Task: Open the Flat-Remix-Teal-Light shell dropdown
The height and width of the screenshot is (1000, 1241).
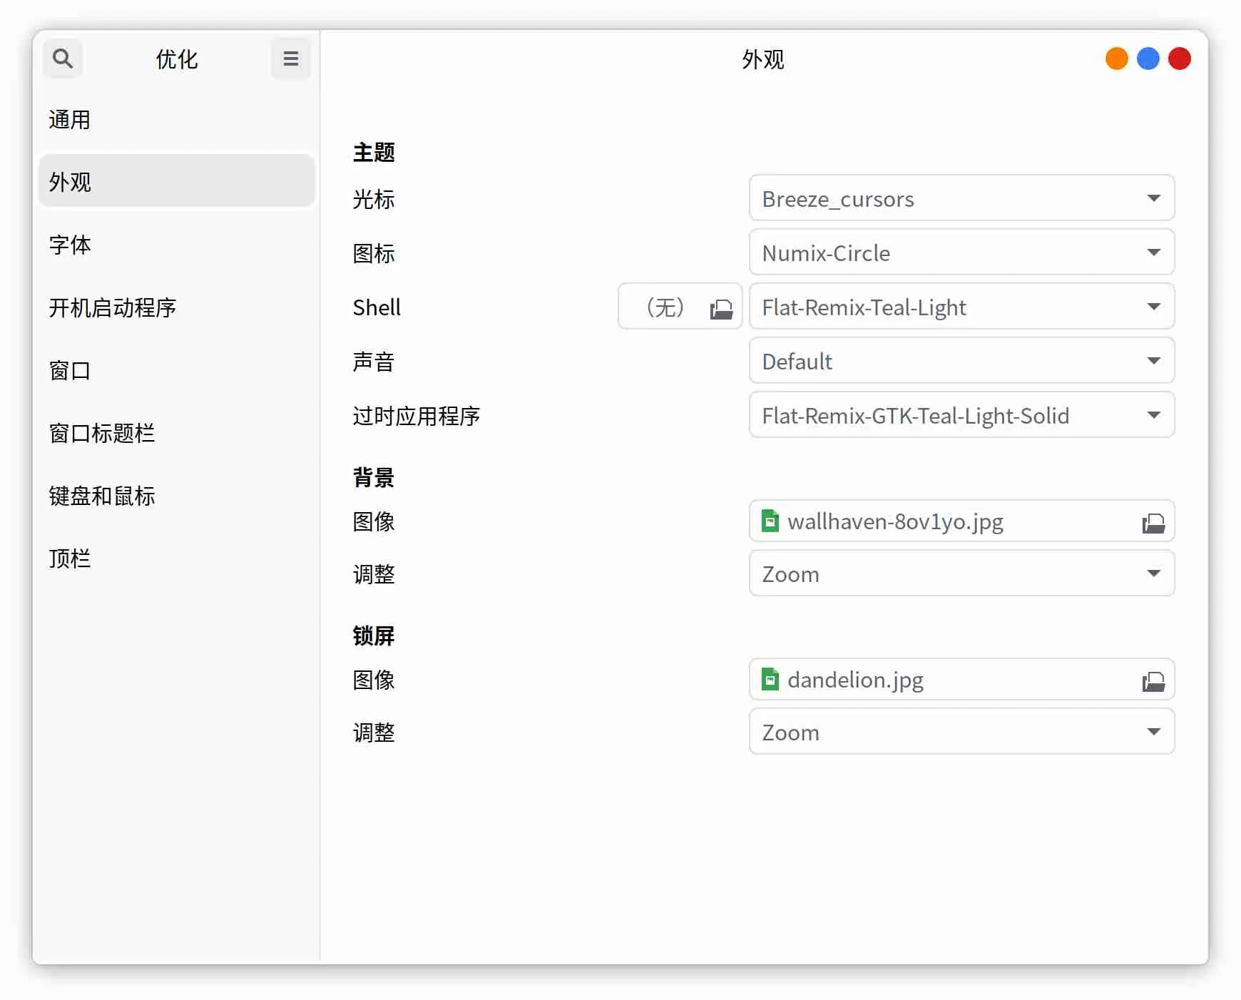Action: tap(961, 307)
